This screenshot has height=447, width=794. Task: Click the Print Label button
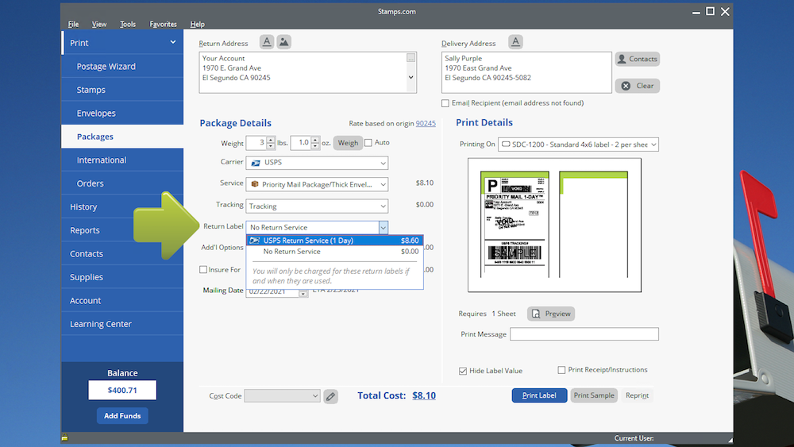click(539, 395)
